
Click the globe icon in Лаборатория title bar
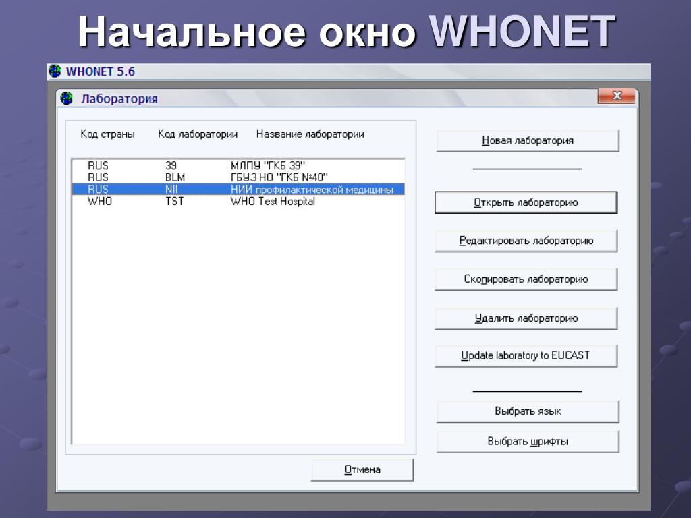[x=67, y=98]
